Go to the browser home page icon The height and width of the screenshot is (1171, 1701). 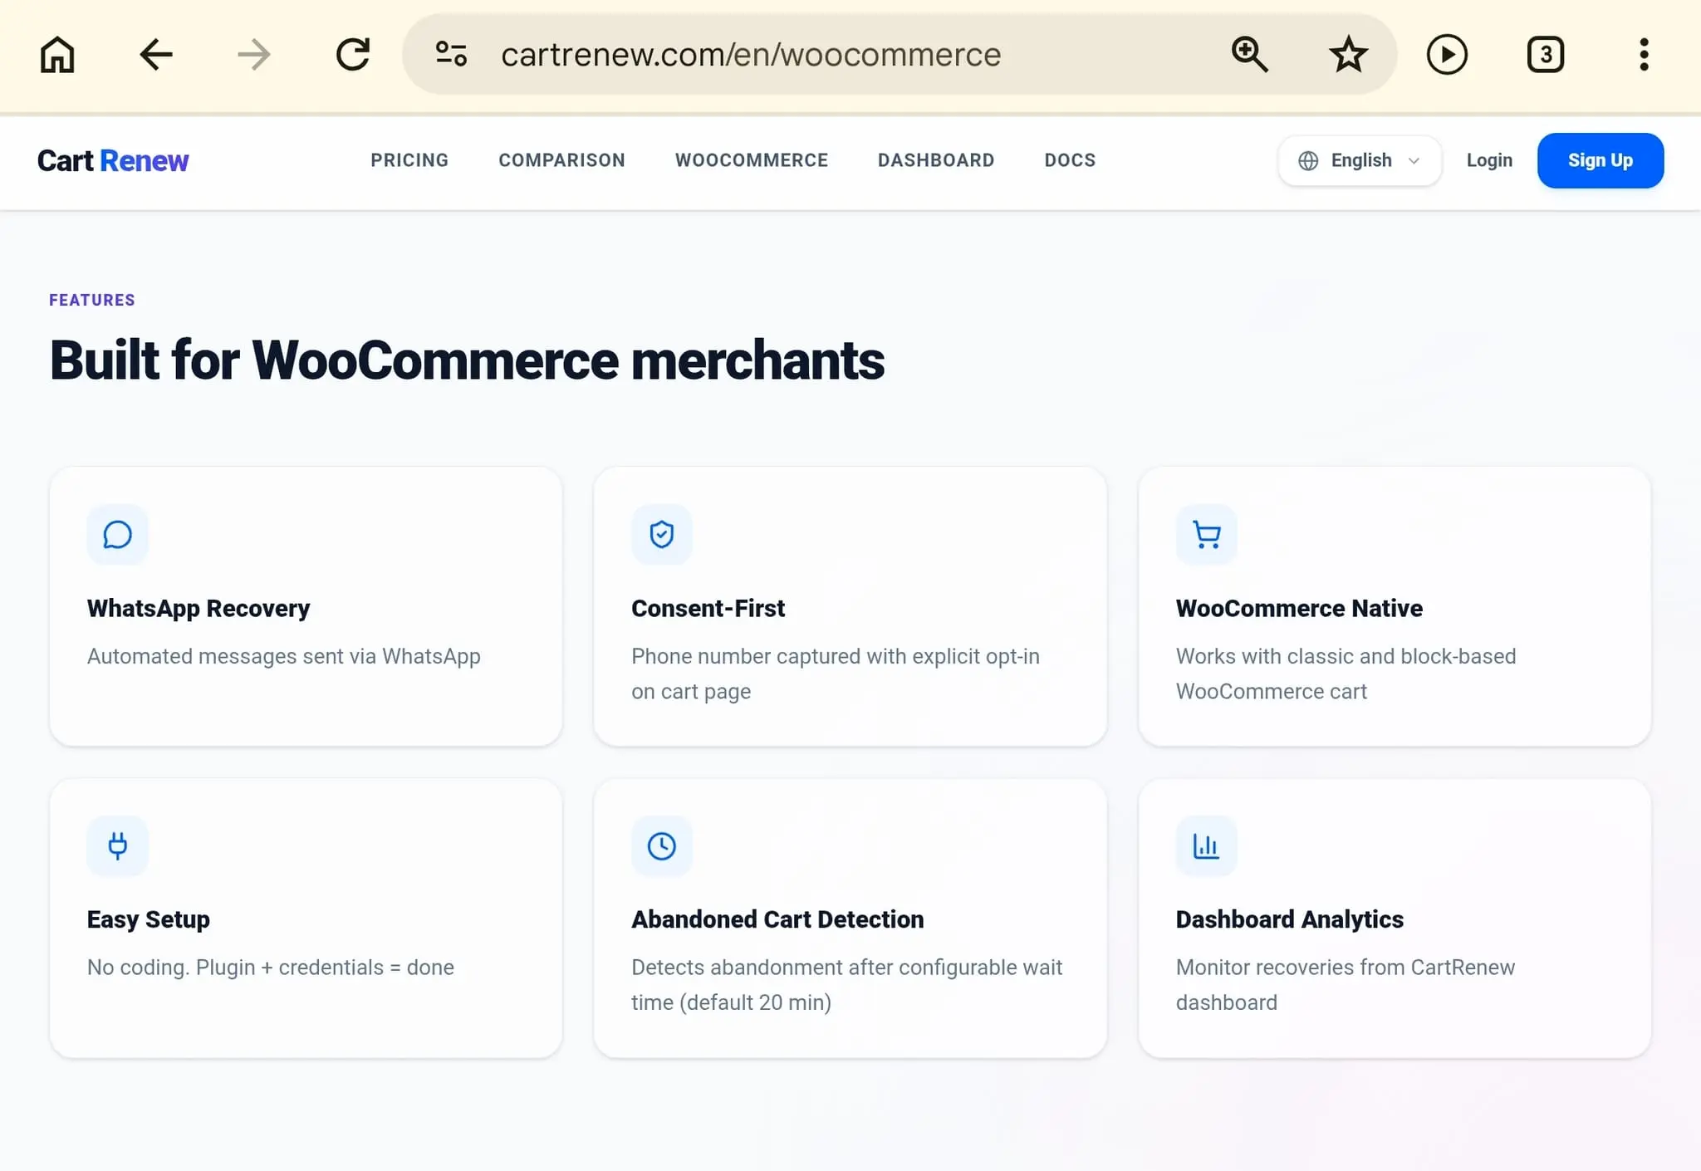[57, 55]
